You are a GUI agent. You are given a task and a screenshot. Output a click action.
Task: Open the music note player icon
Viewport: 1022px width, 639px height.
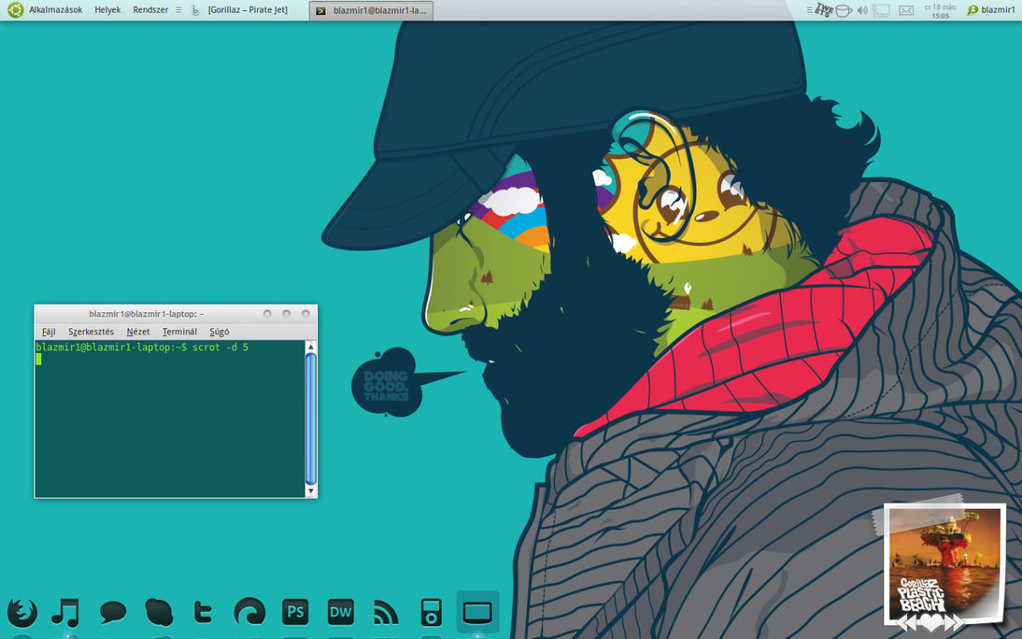coord(65,612)
